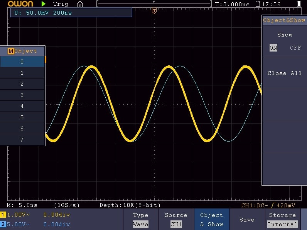The image size is (307, 230).
Task: Select object 1 in the list
Action: point(22,73)
